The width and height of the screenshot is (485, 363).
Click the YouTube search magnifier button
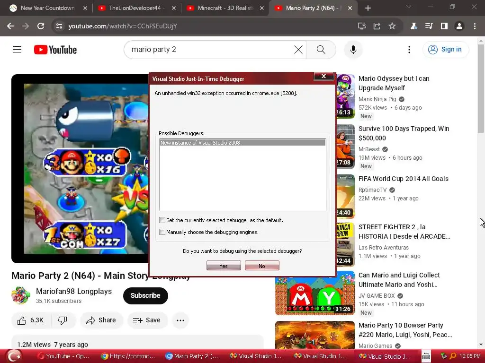pos(321,50)
